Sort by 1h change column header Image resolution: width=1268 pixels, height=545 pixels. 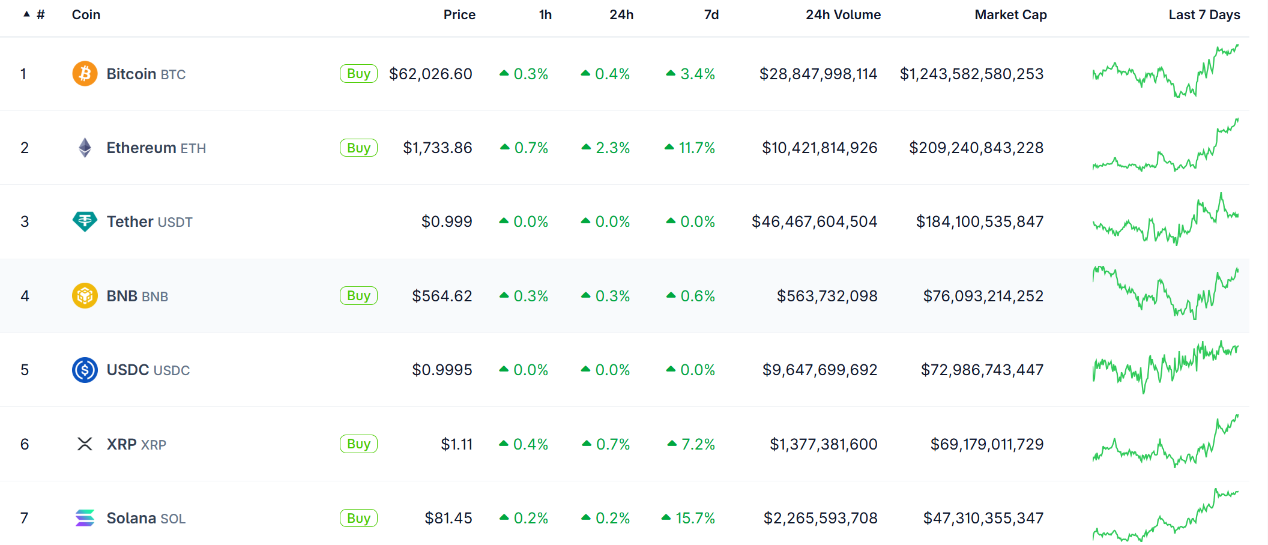tap(545, 14)
